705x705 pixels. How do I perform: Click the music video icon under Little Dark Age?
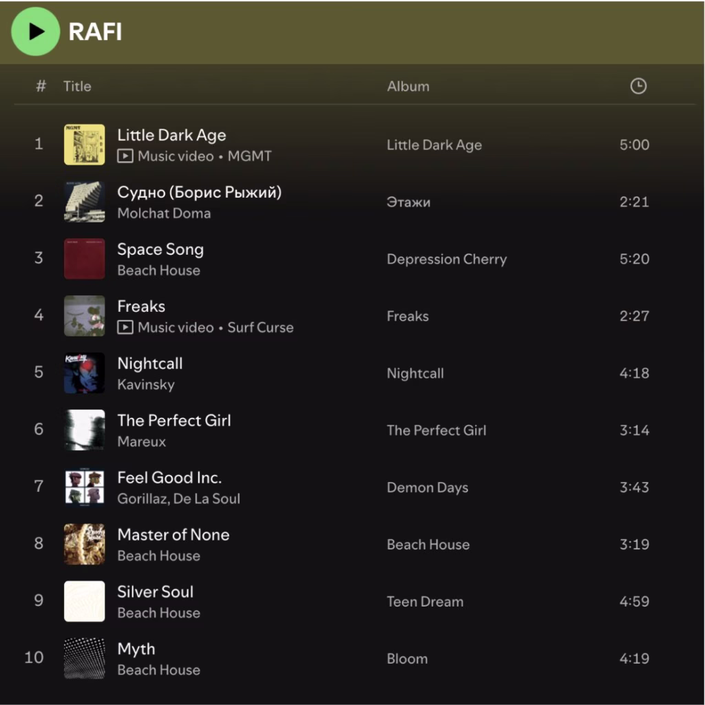pos(125,156)
